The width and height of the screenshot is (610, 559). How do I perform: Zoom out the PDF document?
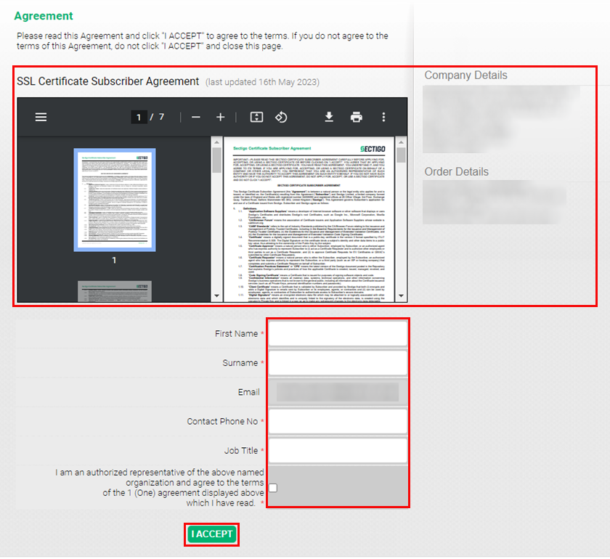click(195, 117)
